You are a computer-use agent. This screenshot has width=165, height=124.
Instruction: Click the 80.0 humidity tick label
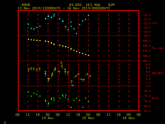click(147, 91)
